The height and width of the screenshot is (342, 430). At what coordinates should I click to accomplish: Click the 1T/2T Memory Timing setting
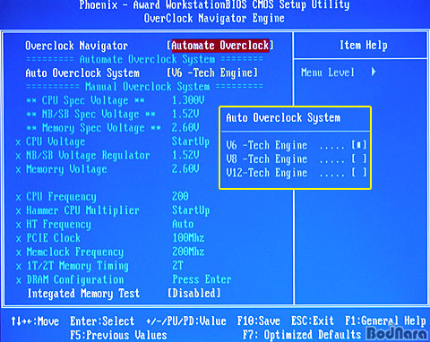[78, 266]
